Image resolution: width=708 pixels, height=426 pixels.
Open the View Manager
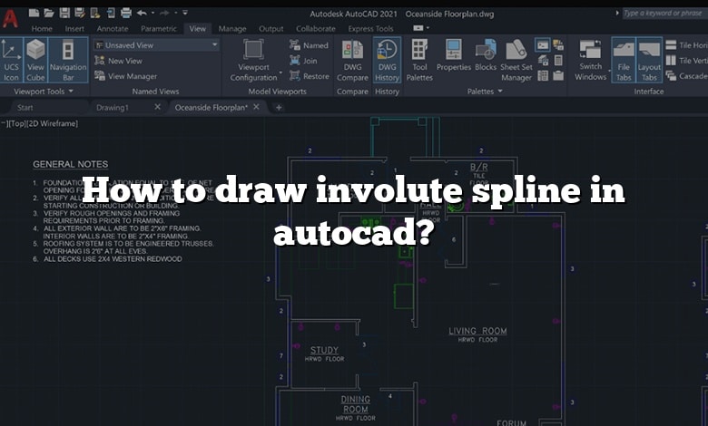pyautogui.click(x=126, y=76)
